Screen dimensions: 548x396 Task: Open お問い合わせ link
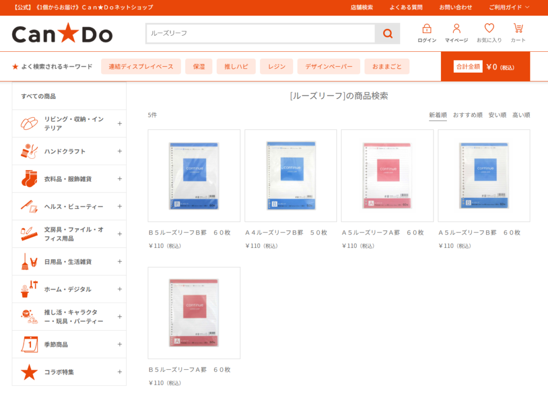(456, 7)
